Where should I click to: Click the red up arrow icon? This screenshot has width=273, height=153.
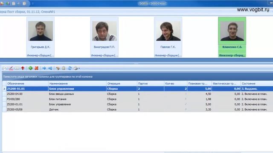(x=23, y=68)
